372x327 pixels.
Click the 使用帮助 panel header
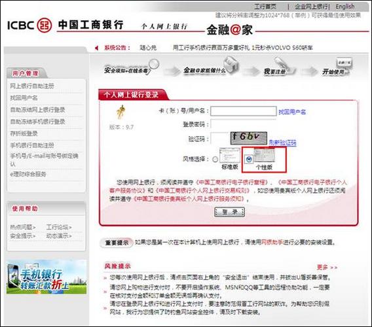(25, 209)
